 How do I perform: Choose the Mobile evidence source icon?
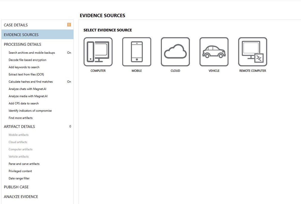[137, 52]
